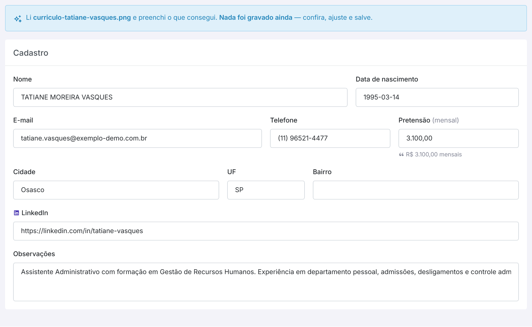532x327 pixels.
Task: Click the 'UF' label
Action: click(x=232, y=172)
